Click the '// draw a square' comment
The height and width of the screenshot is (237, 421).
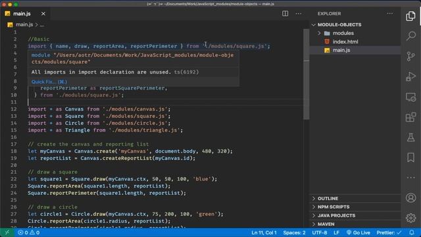pos(53,172)
